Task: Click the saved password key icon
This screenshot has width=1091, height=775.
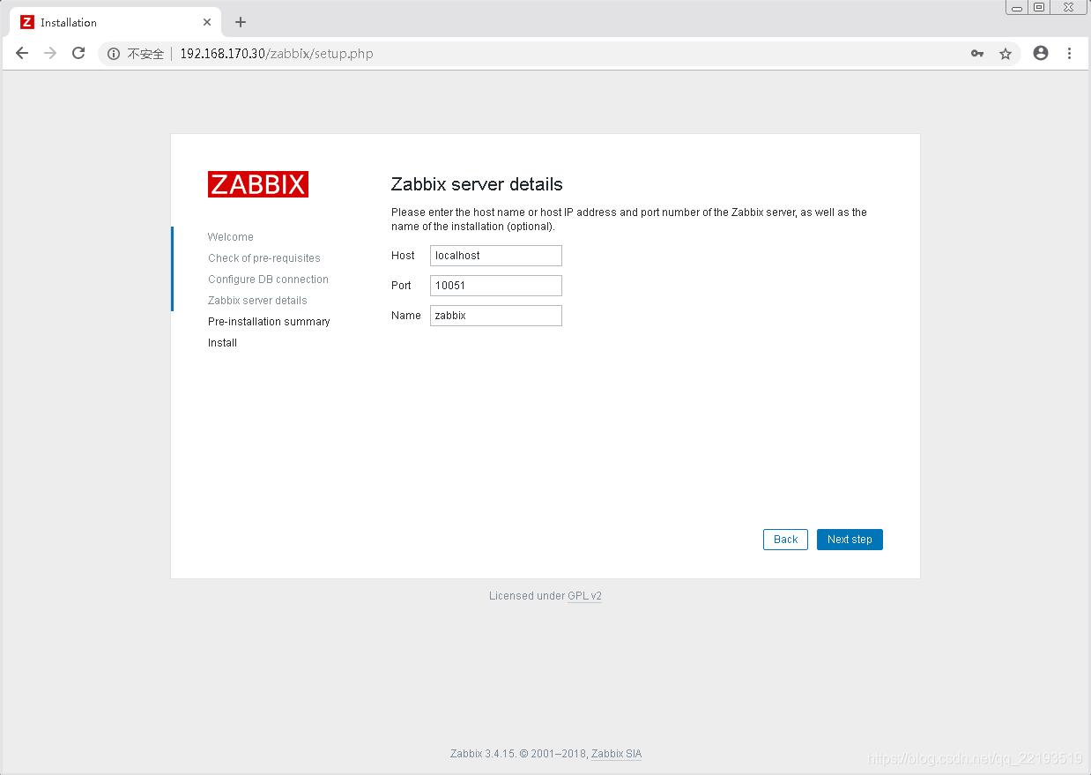Action: click(x=977, y=54)
